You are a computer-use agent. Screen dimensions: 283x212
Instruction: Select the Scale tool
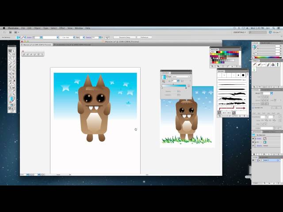click(14, 71)
